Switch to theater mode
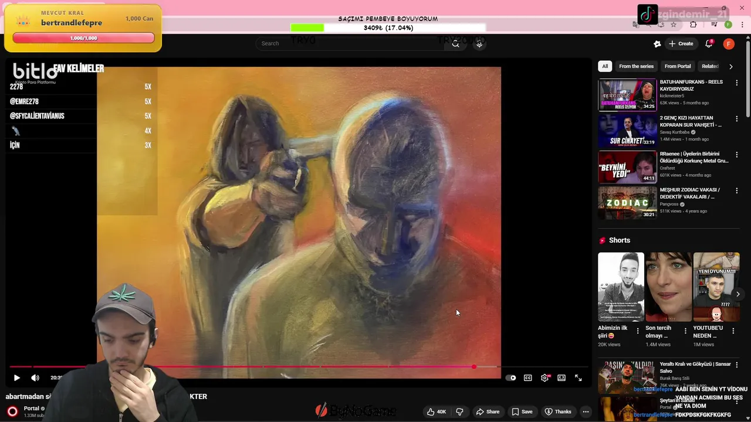 (x=561, y=378)
